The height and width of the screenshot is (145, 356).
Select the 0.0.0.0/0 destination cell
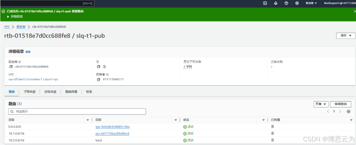pyautogui.click(x=15, y=127)
